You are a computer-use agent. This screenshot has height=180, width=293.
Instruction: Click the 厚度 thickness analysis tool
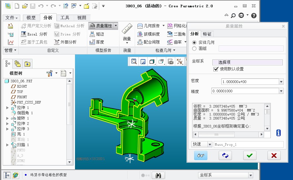click(x=92, y=42)
